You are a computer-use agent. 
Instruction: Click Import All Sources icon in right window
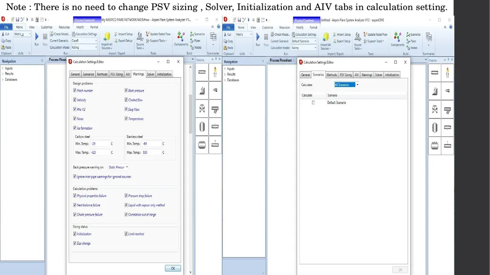click(325, 37)
